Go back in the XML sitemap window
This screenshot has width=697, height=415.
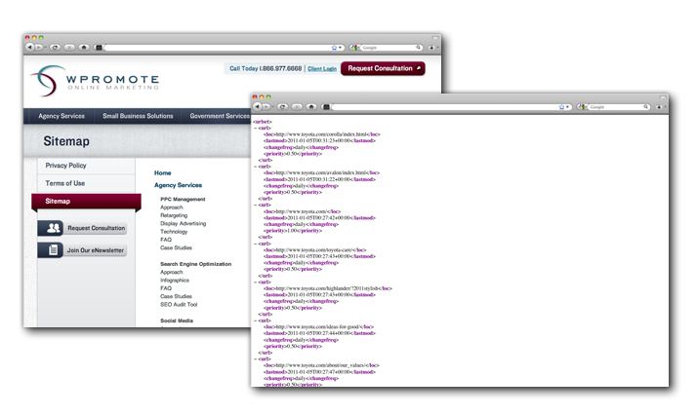click(x=258, y=106)
